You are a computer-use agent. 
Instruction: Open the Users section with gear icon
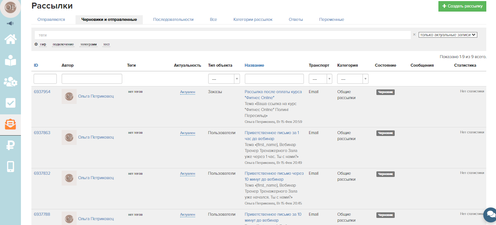click(x=10, y=82)
